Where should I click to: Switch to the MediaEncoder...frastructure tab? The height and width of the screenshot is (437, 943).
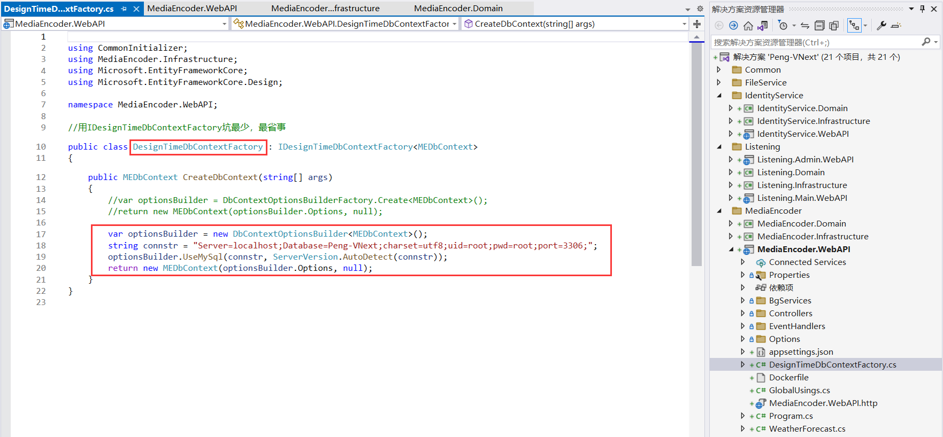[325, 9]
